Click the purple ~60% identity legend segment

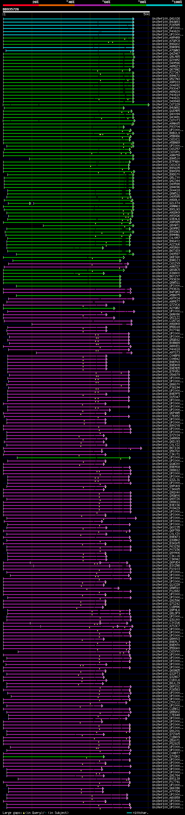coord(93,5)
